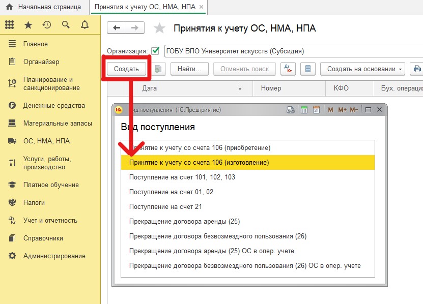Open the History clock icon
The image size is (423, 304).
coord(47,25)
